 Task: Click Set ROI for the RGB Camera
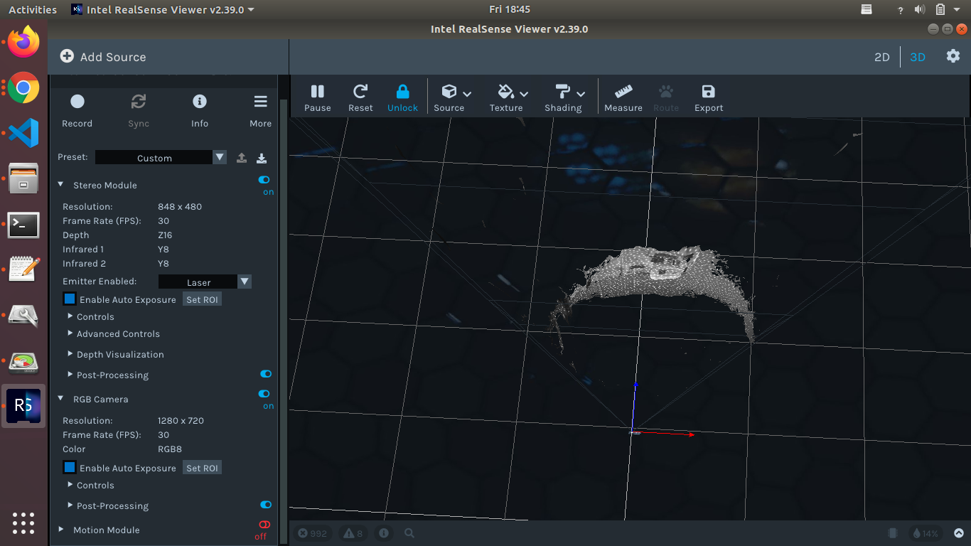tap(202, 467)
